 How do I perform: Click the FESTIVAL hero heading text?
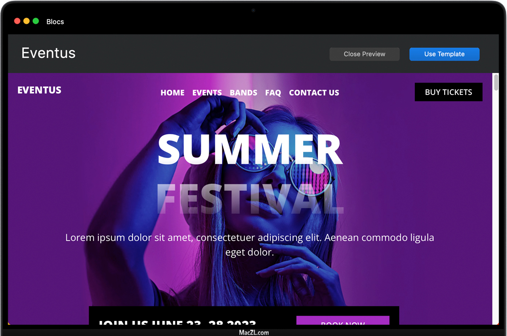point(250,199)
